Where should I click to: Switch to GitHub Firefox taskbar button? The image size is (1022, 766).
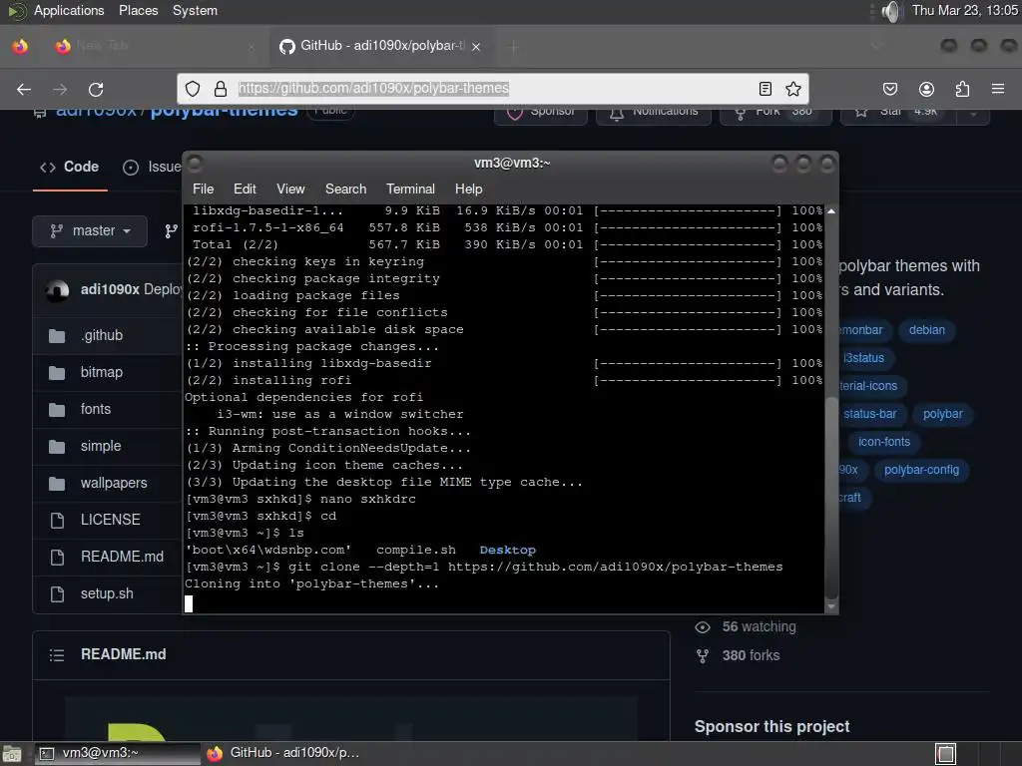click(284, 754)
